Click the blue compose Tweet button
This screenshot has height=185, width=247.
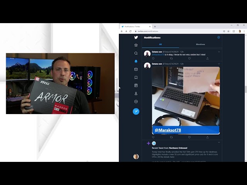(x=136, y=111)
